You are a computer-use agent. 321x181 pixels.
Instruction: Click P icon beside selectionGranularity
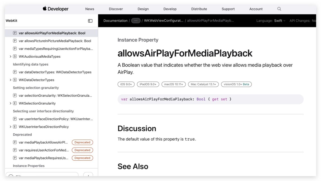[15, 96]
